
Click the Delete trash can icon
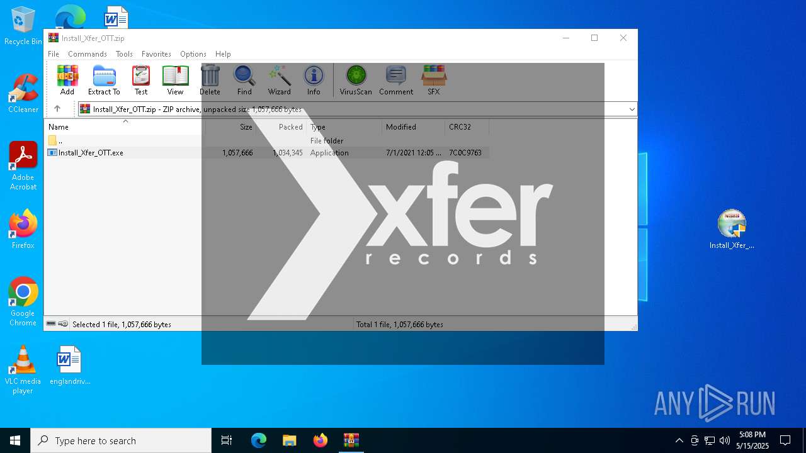(210, 80)
